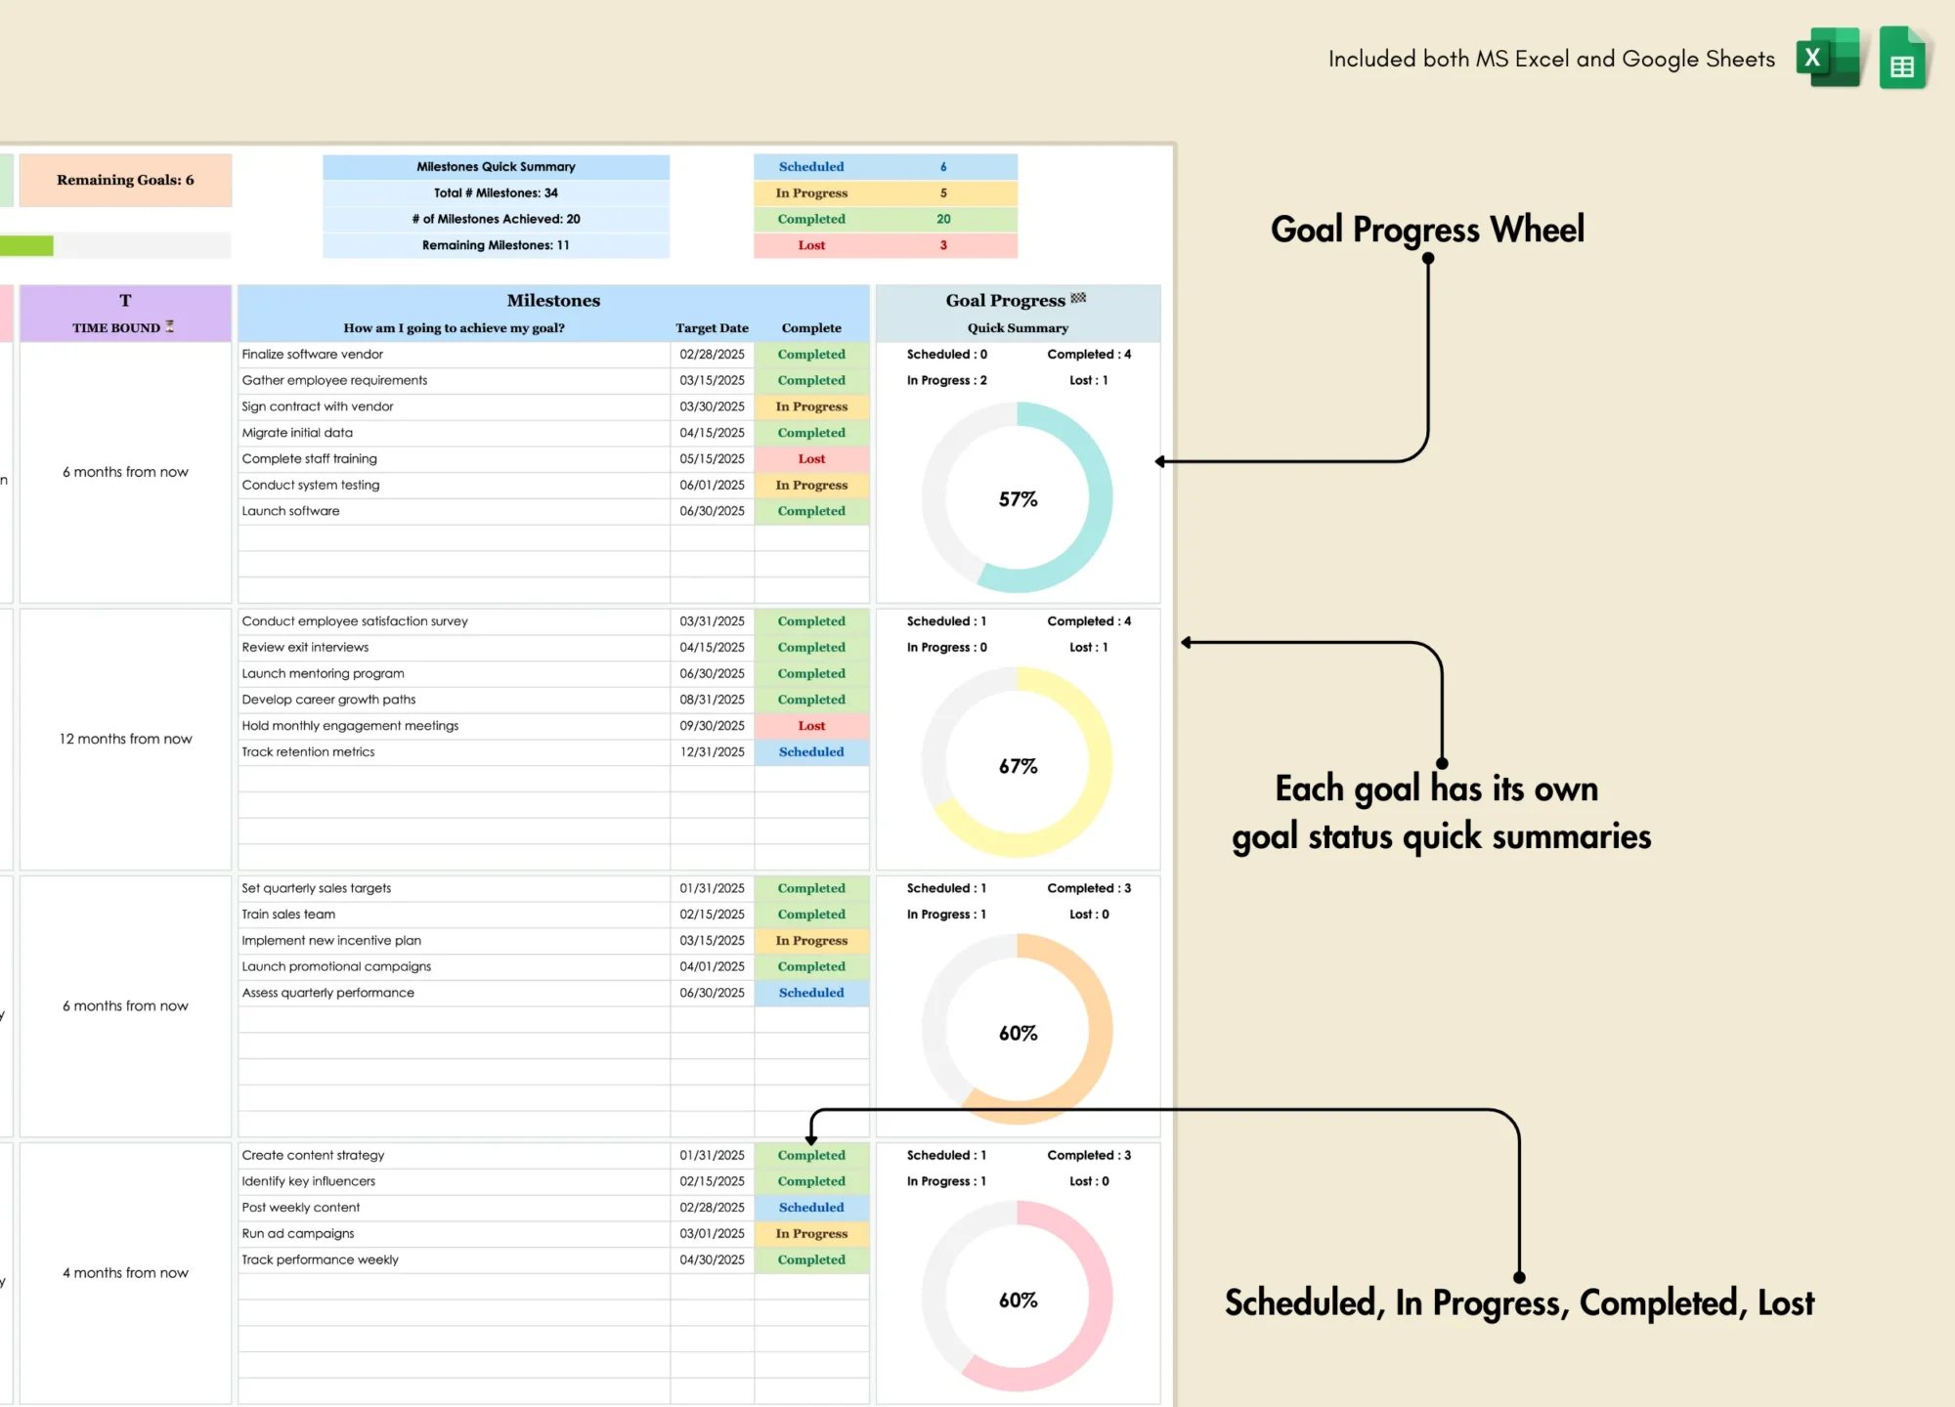
Task: Click the Remaining Milestones count button
Action: click(497, 244)
